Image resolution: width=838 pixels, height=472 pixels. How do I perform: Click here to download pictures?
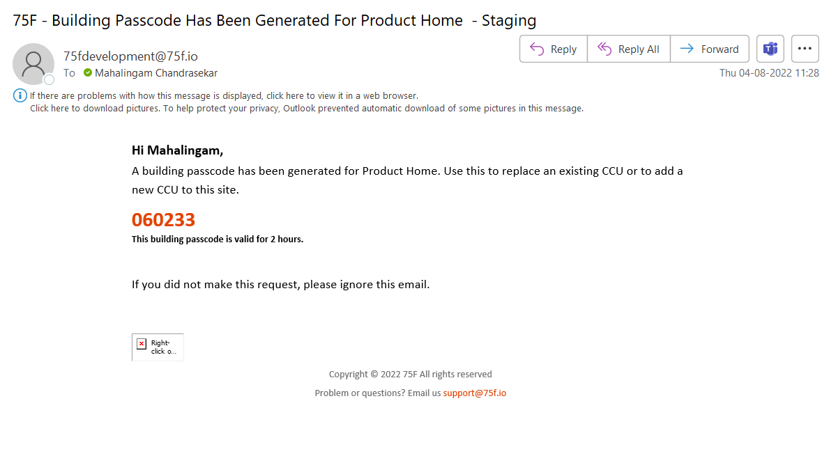point(96,108)
